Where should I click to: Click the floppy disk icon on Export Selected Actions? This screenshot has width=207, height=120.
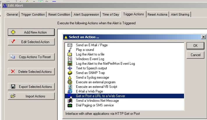click(x=13, y=86)
